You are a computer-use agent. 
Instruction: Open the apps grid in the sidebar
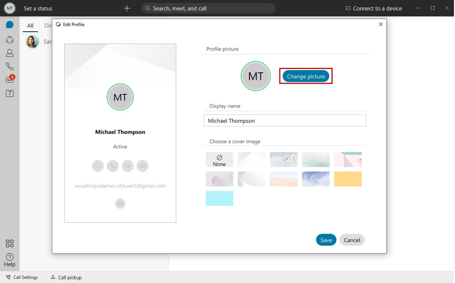(x=10, y=243)
